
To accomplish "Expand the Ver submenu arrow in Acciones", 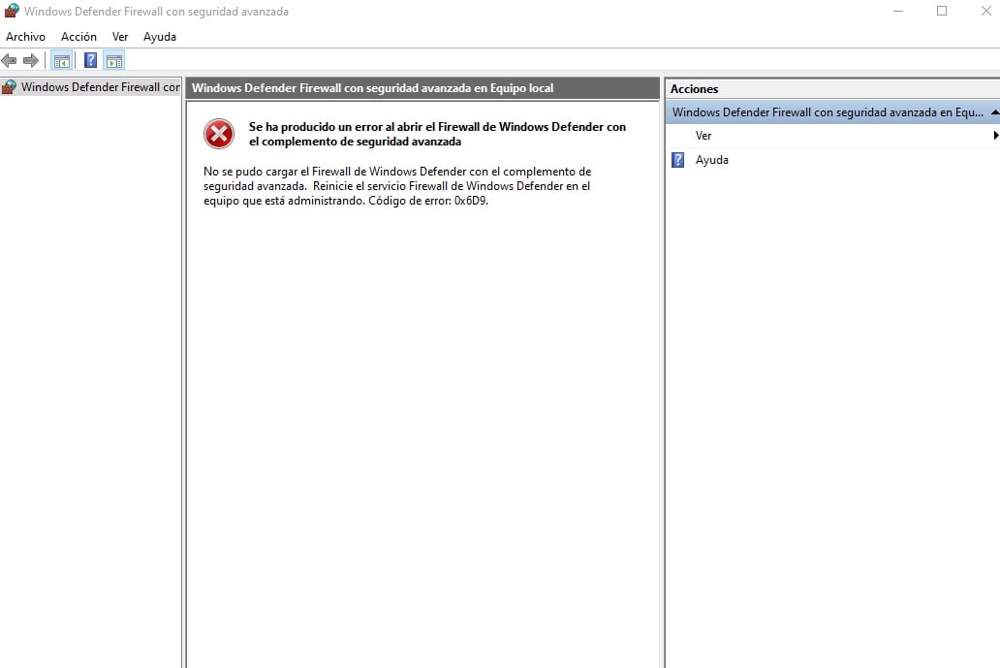I will (x=995, y=136).
